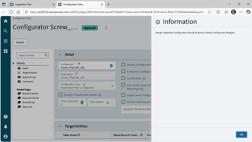Click the Approved status badge
252x142 pixels.
pyautogui.click(x=90, y=28)
